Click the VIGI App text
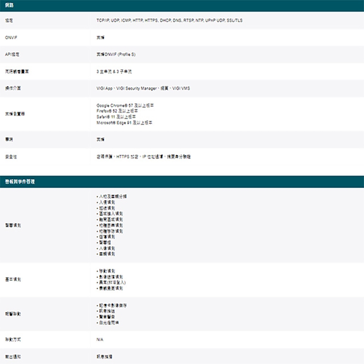The height and width of the screenshot is (364, 364). point(104,88)
